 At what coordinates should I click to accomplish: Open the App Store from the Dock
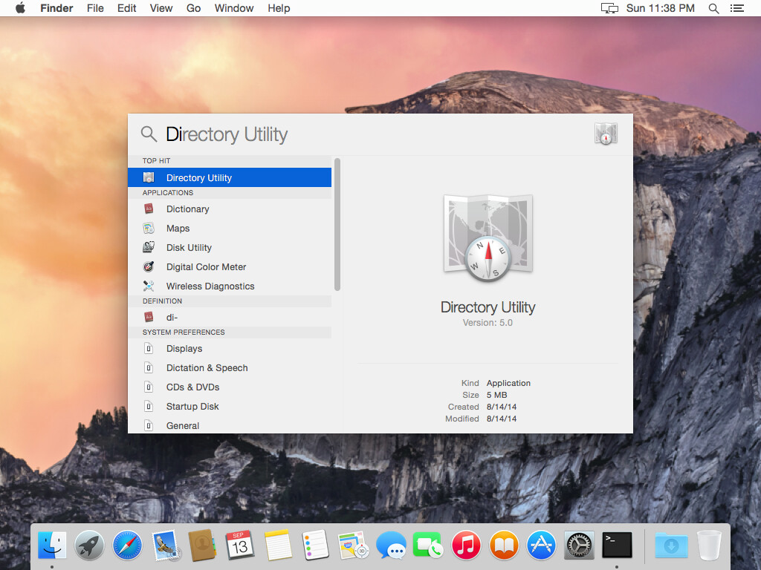click(540, 545)
